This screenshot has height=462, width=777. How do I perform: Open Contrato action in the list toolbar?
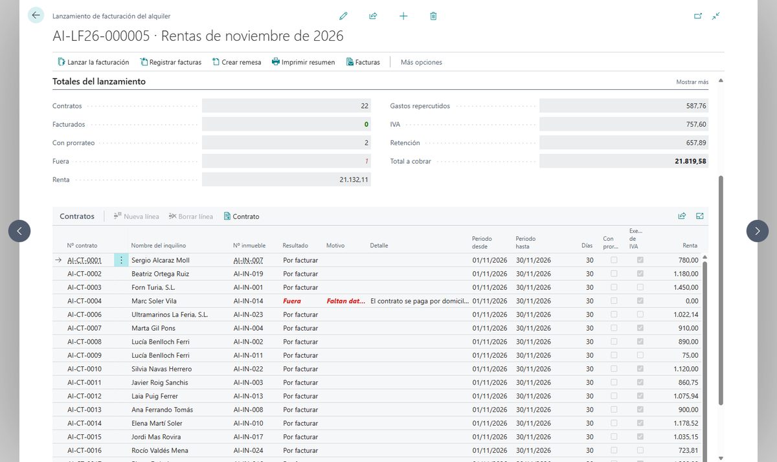click(242, 216)
